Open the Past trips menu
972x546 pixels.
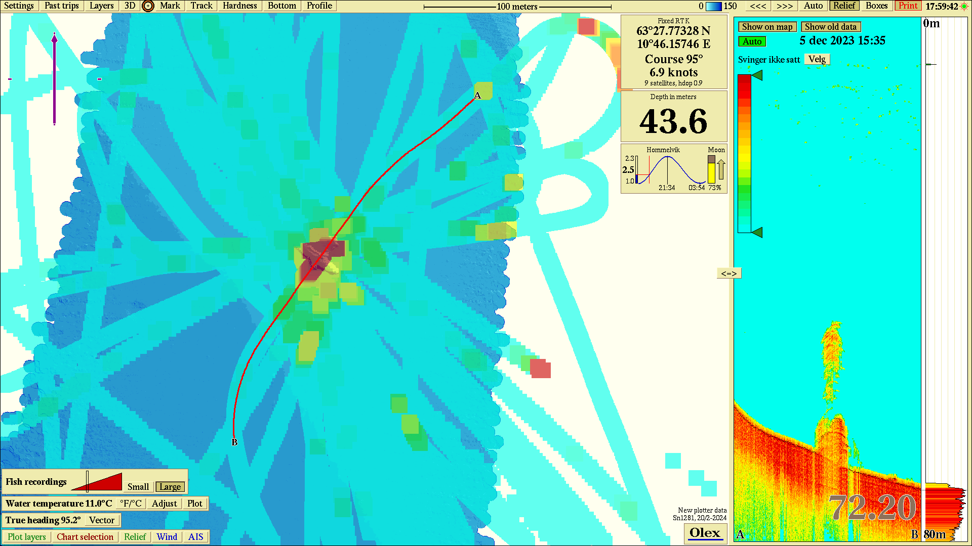pos(61,6)
